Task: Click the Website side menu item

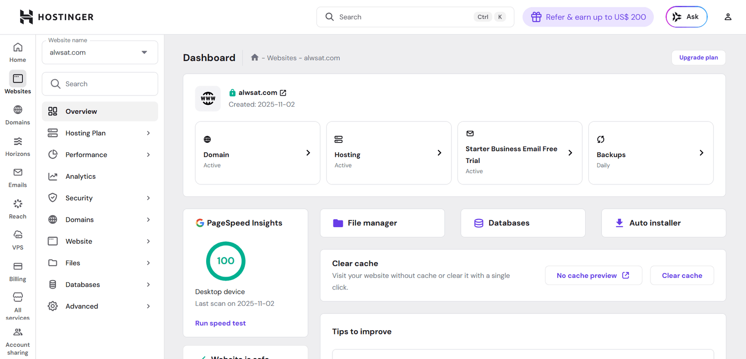Action: click(x=100, y=241)
